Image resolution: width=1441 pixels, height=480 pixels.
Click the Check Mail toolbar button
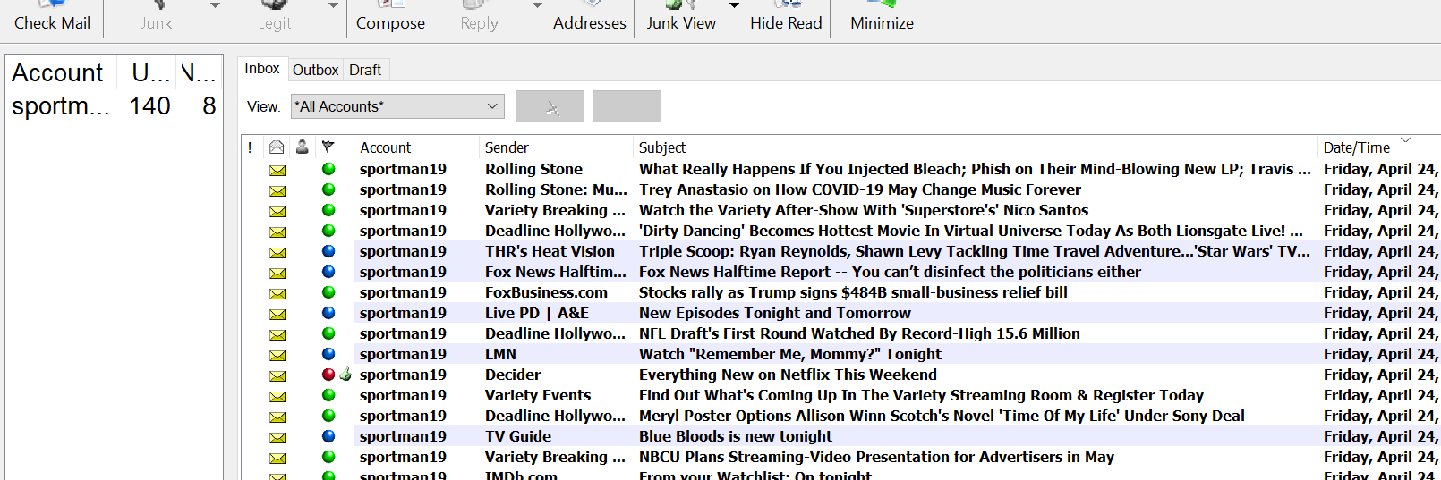pos(52,18)
